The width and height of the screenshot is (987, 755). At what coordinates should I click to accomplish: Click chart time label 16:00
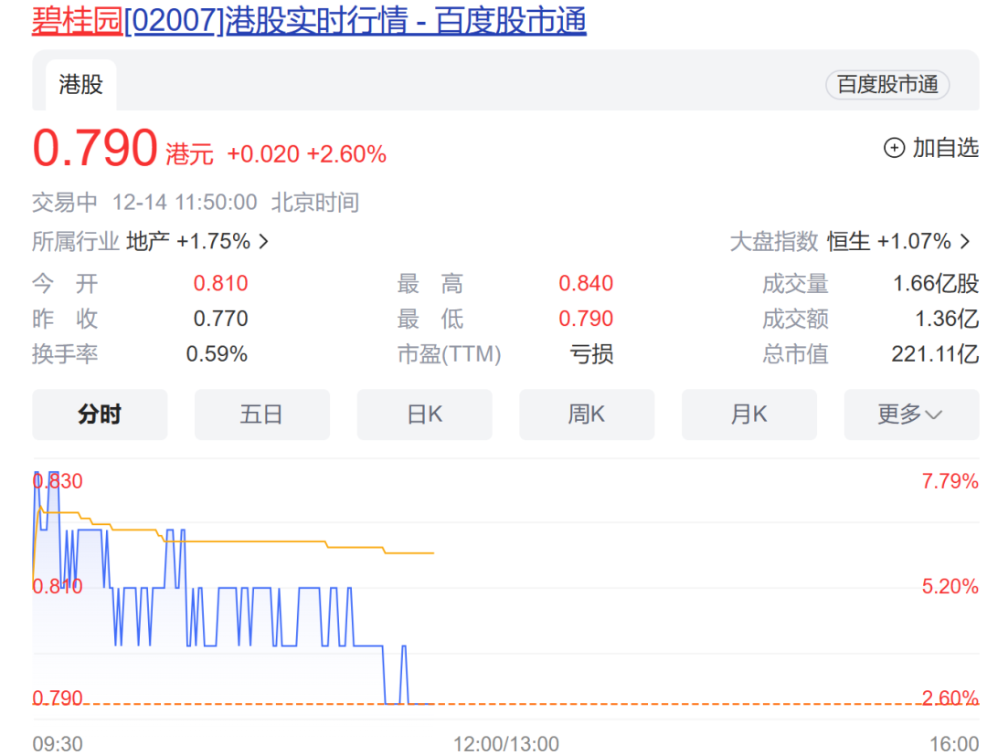click(954, 744)
